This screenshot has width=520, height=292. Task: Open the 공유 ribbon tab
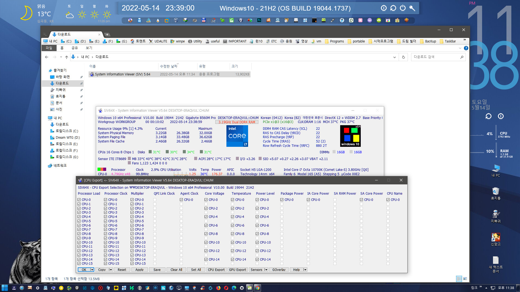tap(74, 48)
